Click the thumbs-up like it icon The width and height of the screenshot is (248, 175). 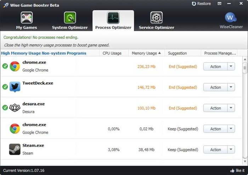tap(232, 170)
